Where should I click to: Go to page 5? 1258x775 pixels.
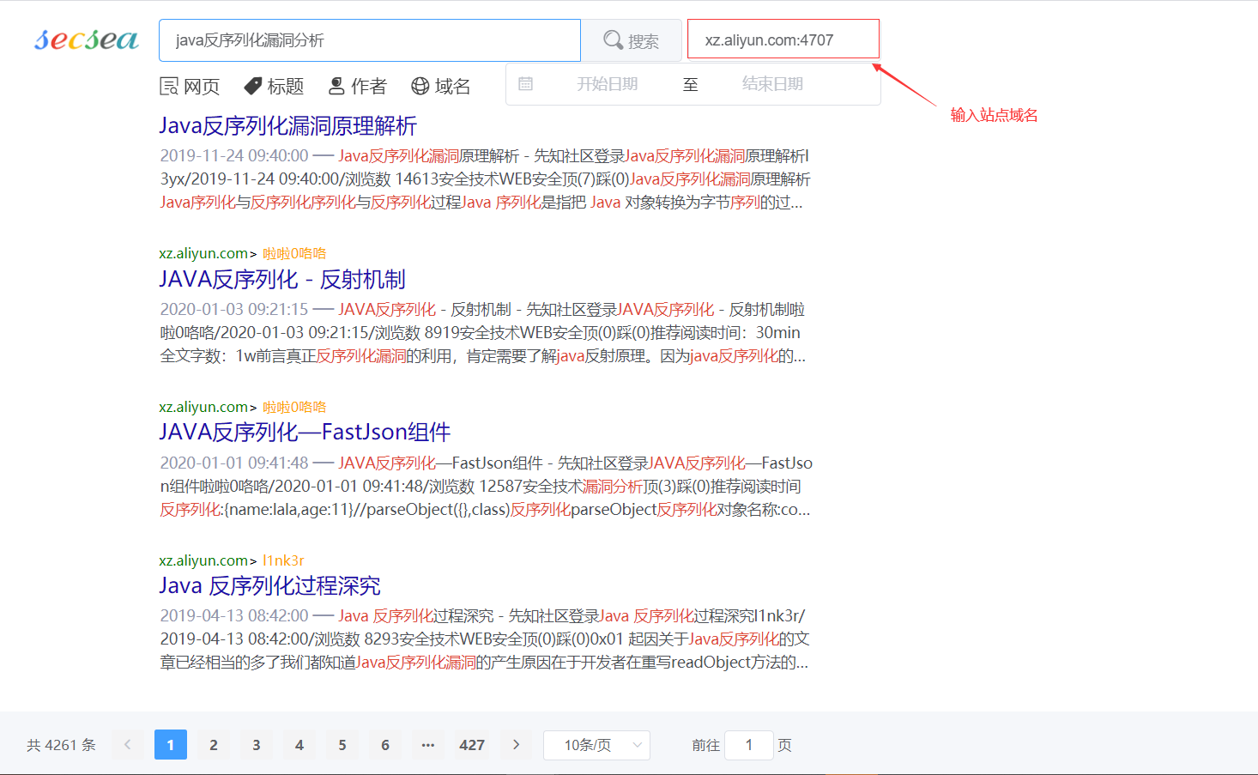pos(342,745)
